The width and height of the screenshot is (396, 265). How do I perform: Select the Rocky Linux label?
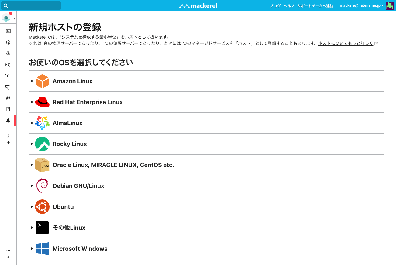click(70, 144)
